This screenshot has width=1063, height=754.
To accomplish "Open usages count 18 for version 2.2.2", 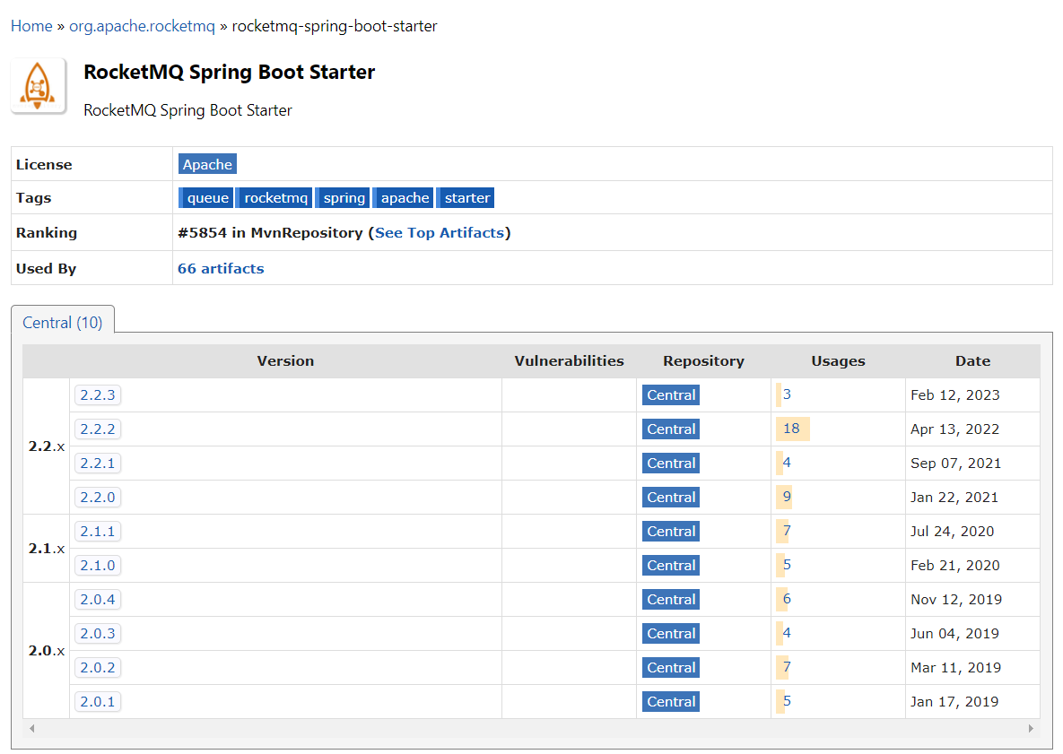I will tap(791, 429).
